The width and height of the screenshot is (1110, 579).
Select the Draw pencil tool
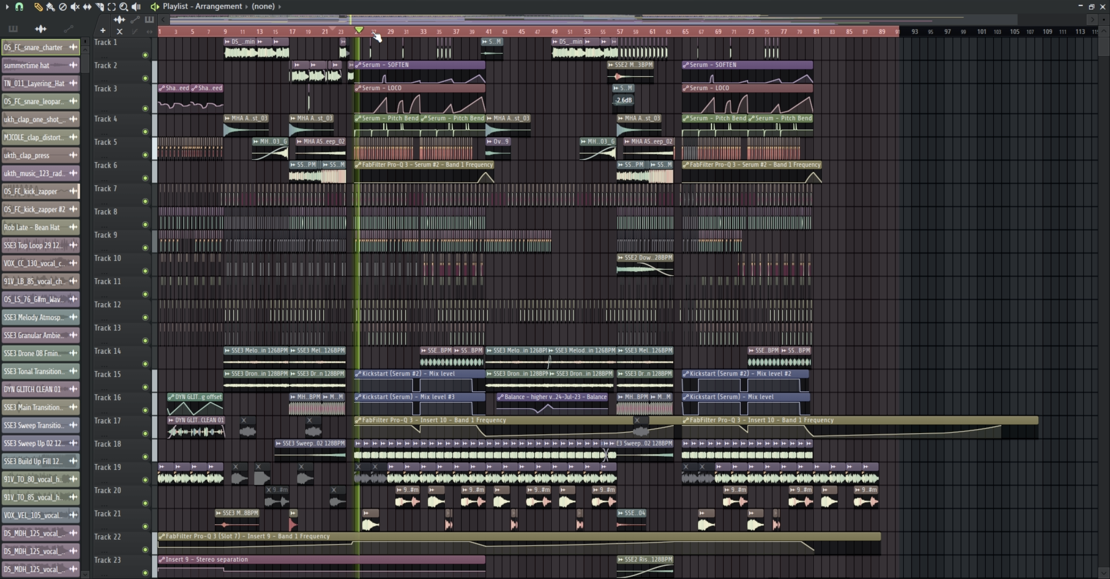[38, 7]
